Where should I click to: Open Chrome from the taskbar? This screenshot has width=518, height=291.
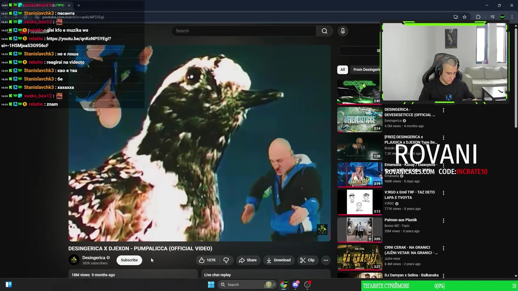coord(284,285)
